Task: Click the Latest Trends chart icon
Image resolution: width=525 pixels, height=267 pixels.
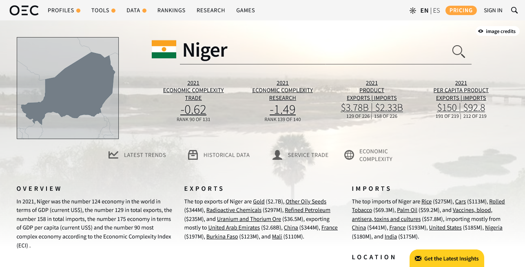Action: coord(113,155)
